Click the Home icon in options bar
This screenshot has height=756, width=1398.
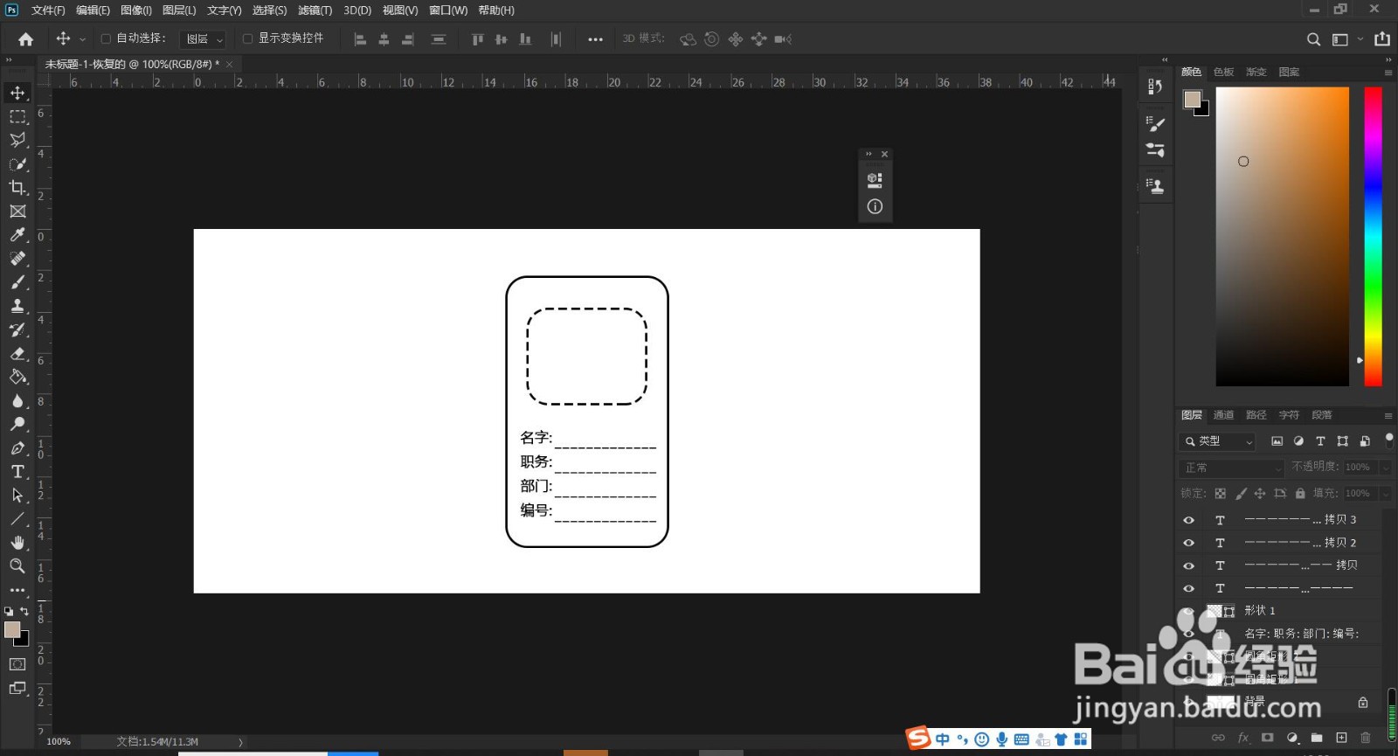tap(26, 38)
